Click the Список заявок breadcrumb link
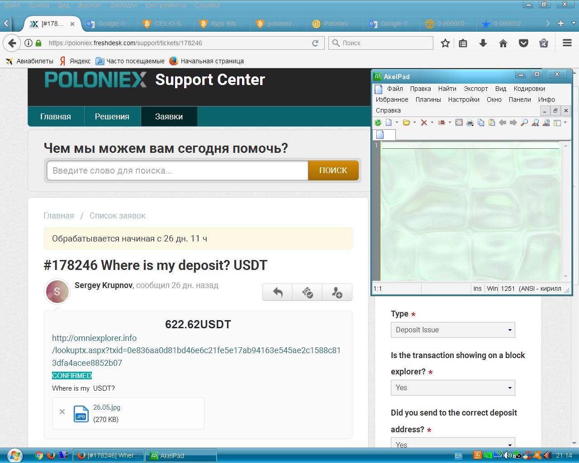Image resolution: width=579 pixels, height=463 pixels. [118, 216]
